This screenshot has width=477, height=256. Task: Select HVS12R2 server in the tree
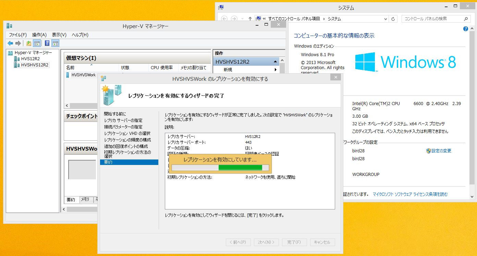(x=30, y=59)
